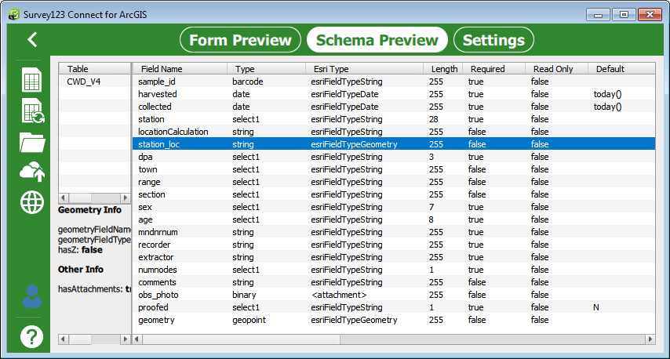Switch to the Schema Preview tab
Screen dimensions: 670x359
(x=377, y=40)
